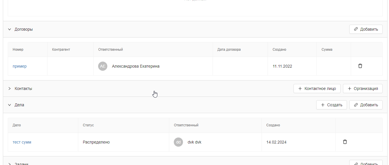Add an Организация contact

pos(363,89)
